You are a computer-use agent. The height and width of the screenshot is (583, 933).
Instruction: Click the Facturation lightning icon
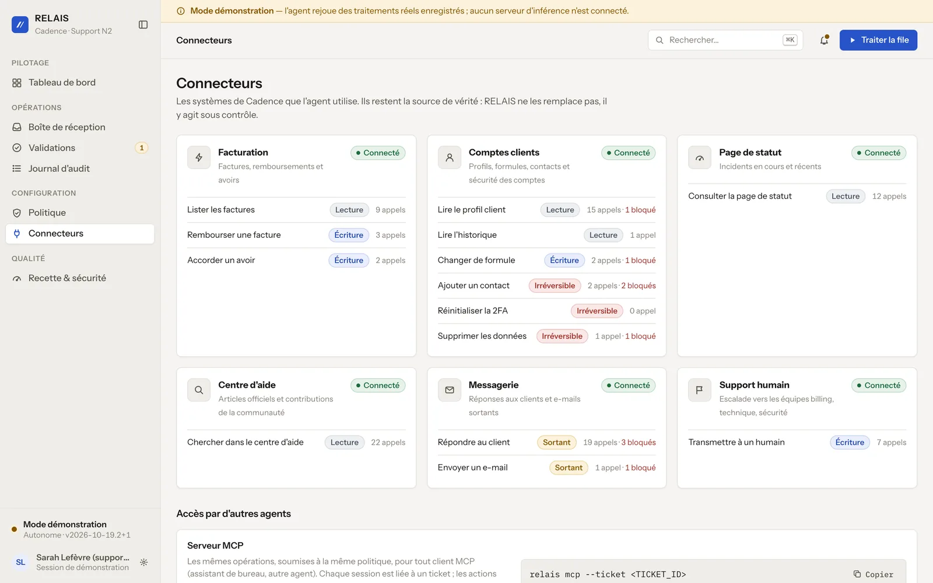click(199, 157)
